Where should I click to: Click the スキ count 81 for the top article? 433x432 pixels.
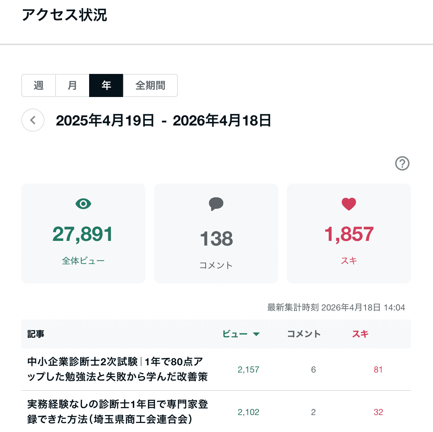click(378, 369)
